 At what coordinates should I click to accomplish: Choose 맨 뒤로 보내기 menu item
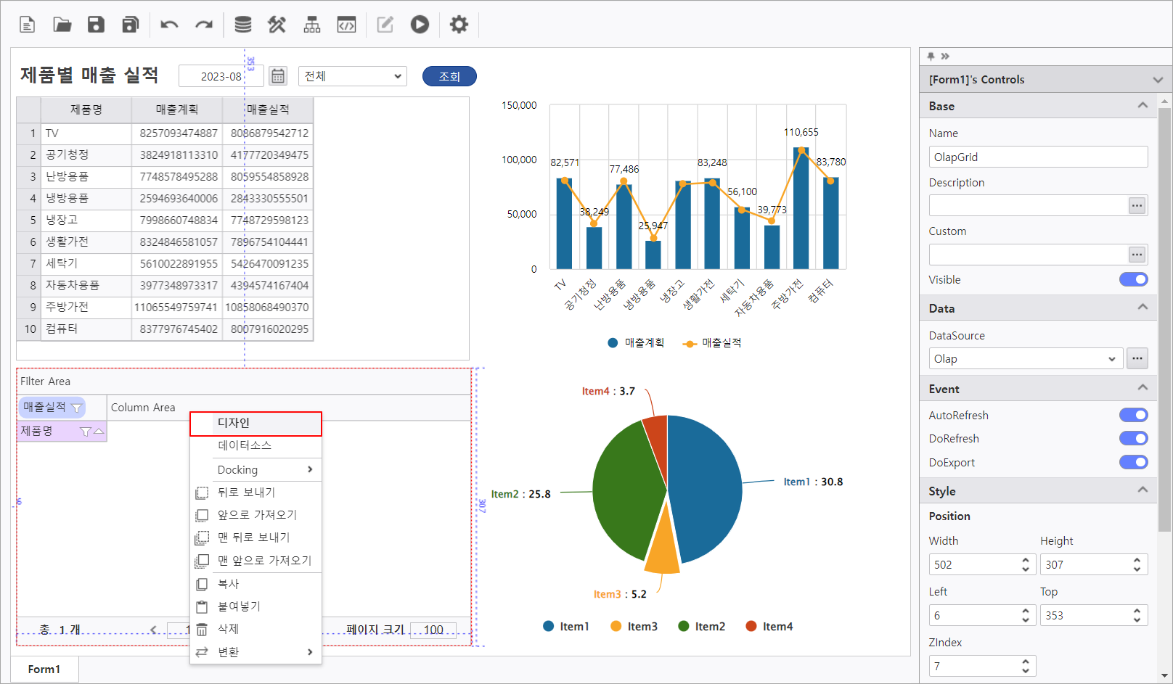pos(256,537)
